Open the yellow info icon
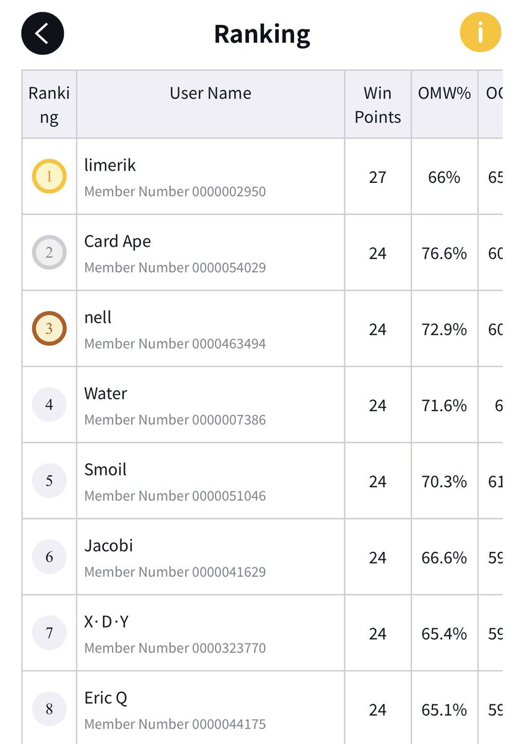Viewport: 524px width, 744px height. pos(480,33)
